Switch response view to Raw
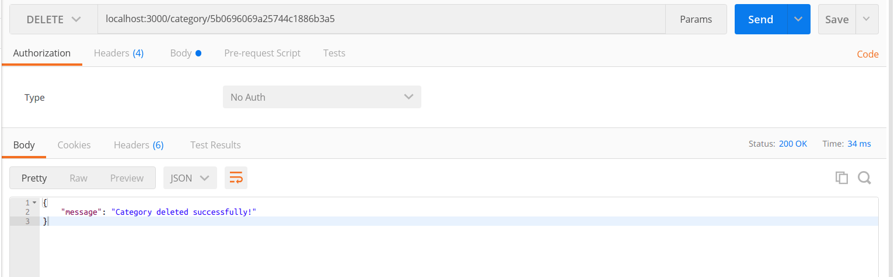This screenshot has width=894, height=277. [x=78, y=178]
